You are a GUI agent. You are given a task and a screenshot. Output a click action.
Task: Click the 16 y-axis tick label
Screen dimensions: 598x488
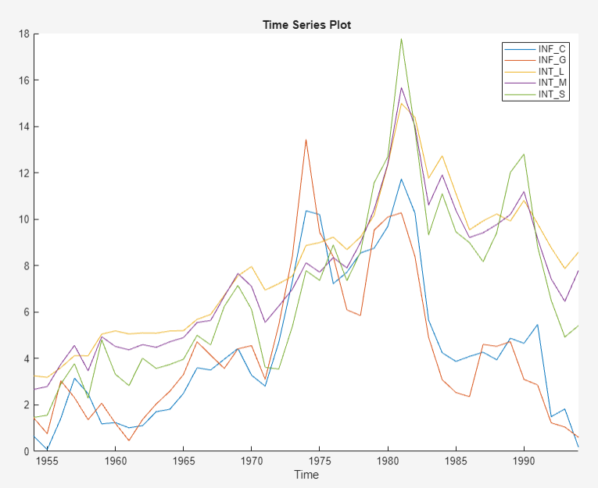tap(24, 80)
